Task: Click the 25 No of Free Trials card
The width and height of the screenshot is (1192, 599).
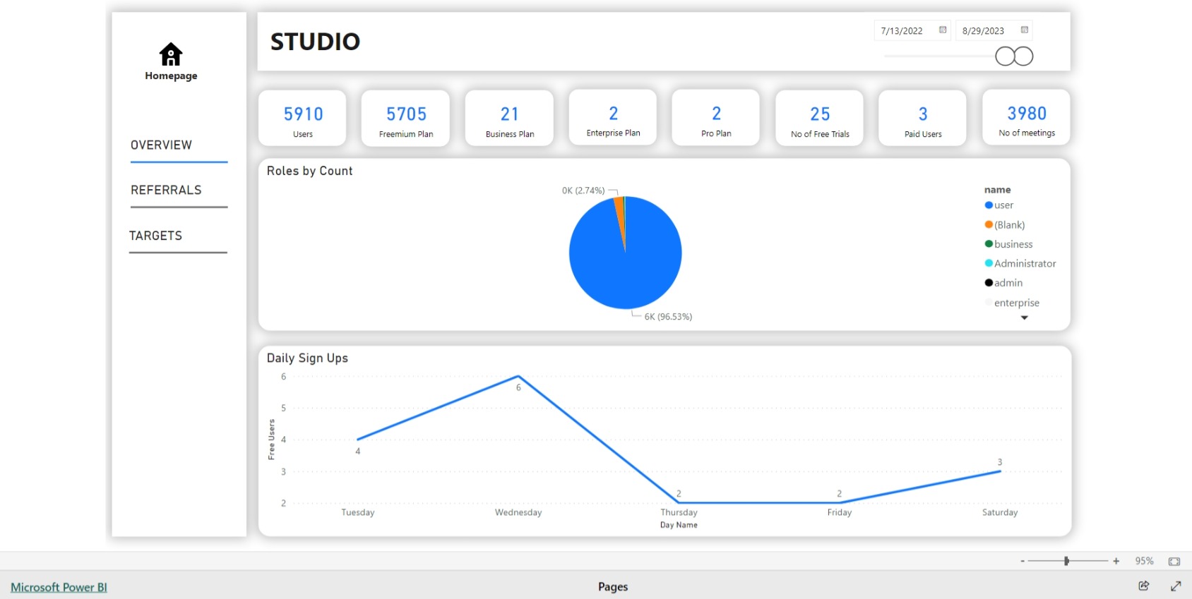Action: (820, 118)
